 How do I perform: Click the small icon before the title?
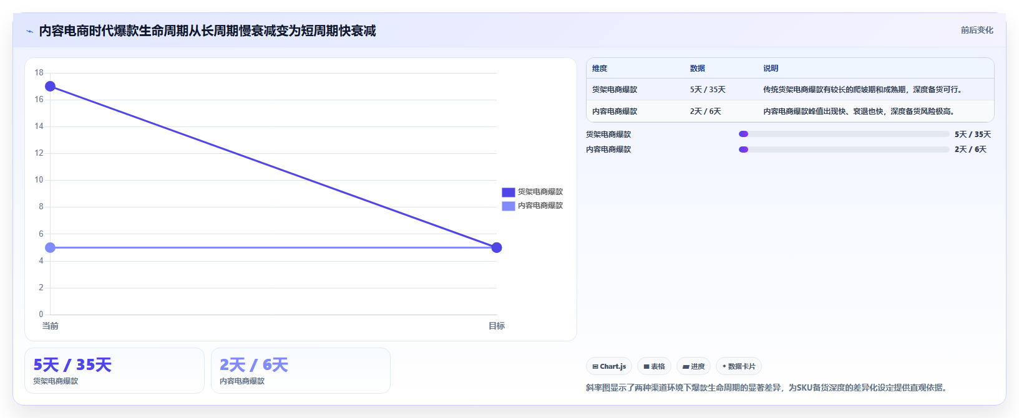[x=29, y=31]
